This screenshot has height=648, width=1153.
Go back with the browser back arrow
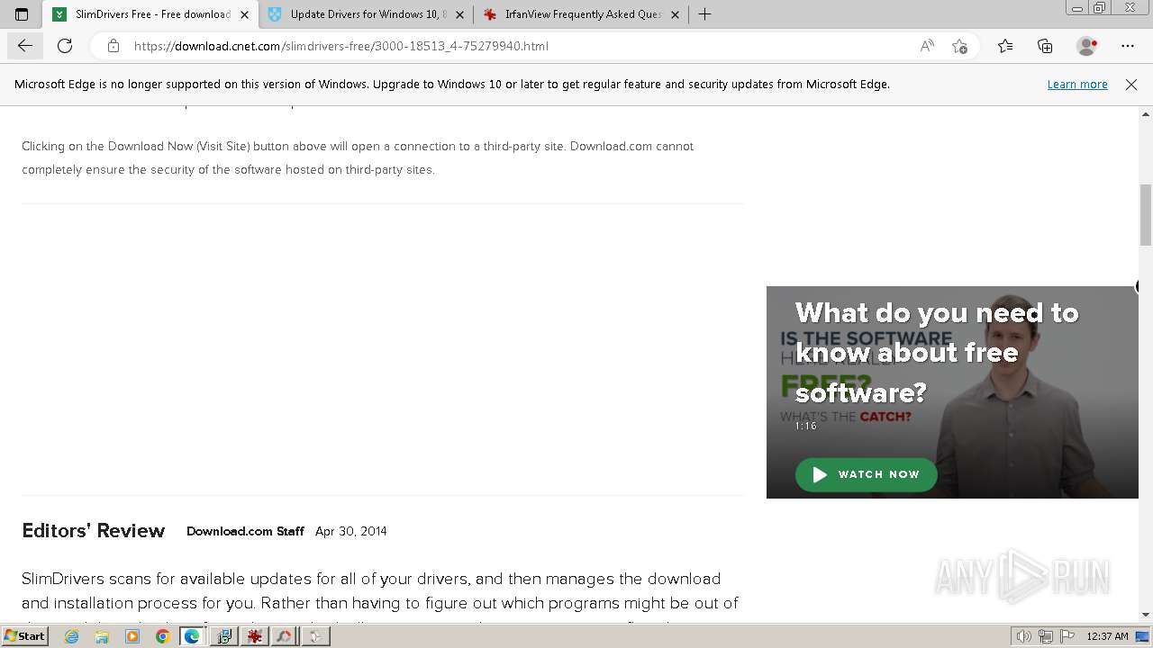click(24, 46)
